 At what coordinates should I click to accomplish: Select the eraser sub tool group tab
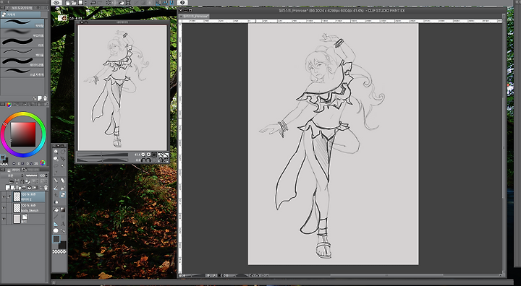pyautogui.click(x=20, y=14)
